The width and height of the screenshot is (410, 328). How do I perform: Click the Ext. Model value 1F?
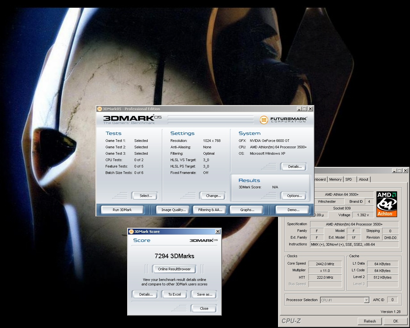[x=354, y=238]
